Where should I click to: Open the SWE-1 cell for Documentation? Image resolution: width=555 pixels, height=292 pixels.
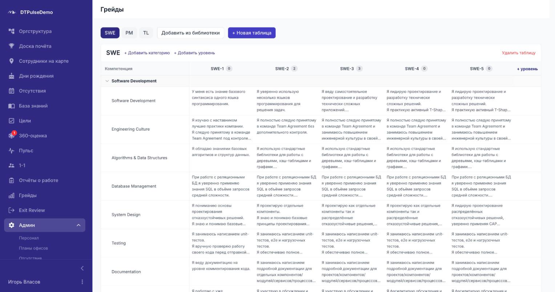point(221,272)
